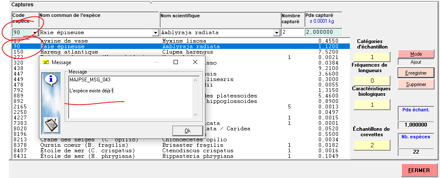
Task: Click the Pds capturé input field
Action: pos(324,32)
